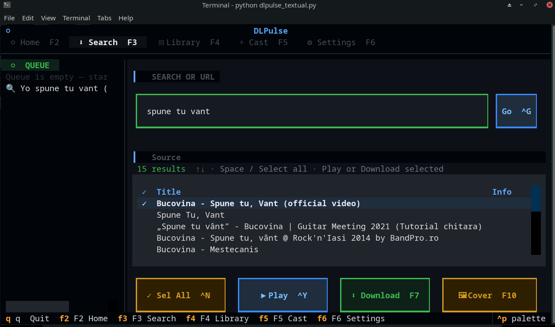Click the Download F7 button

point(385,295)
